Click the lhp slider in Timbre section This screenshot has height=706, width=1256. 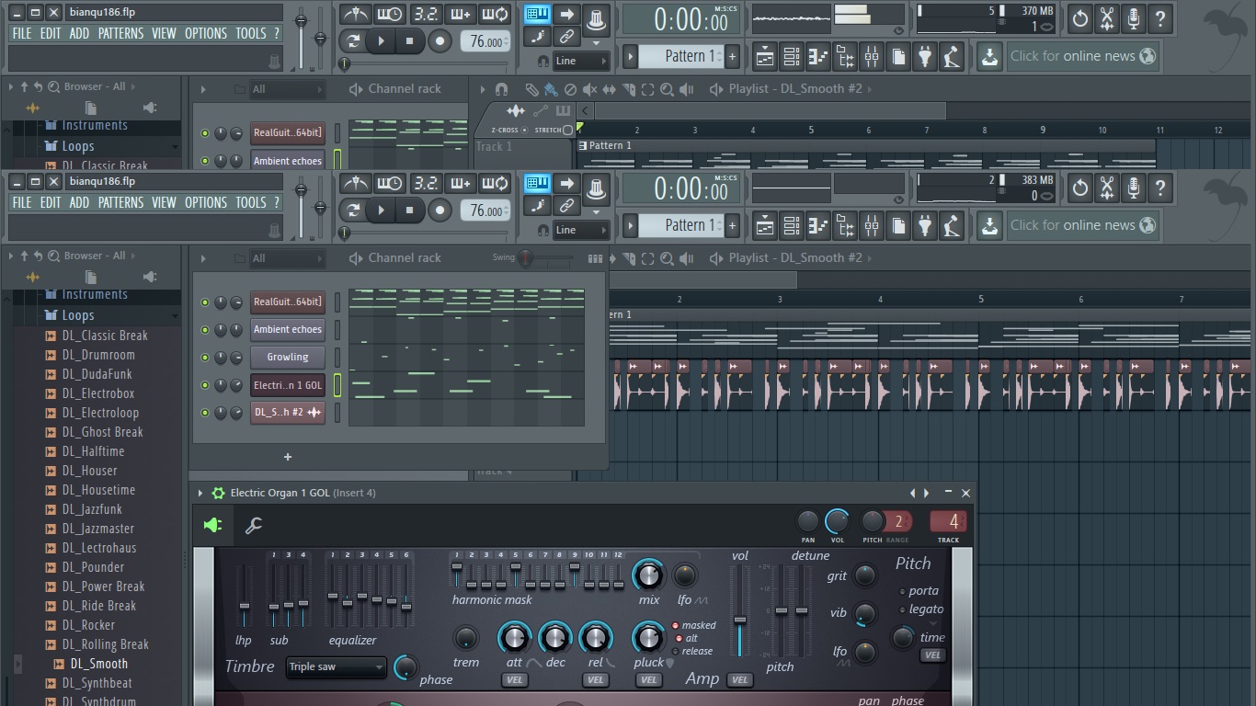point(244,597)
